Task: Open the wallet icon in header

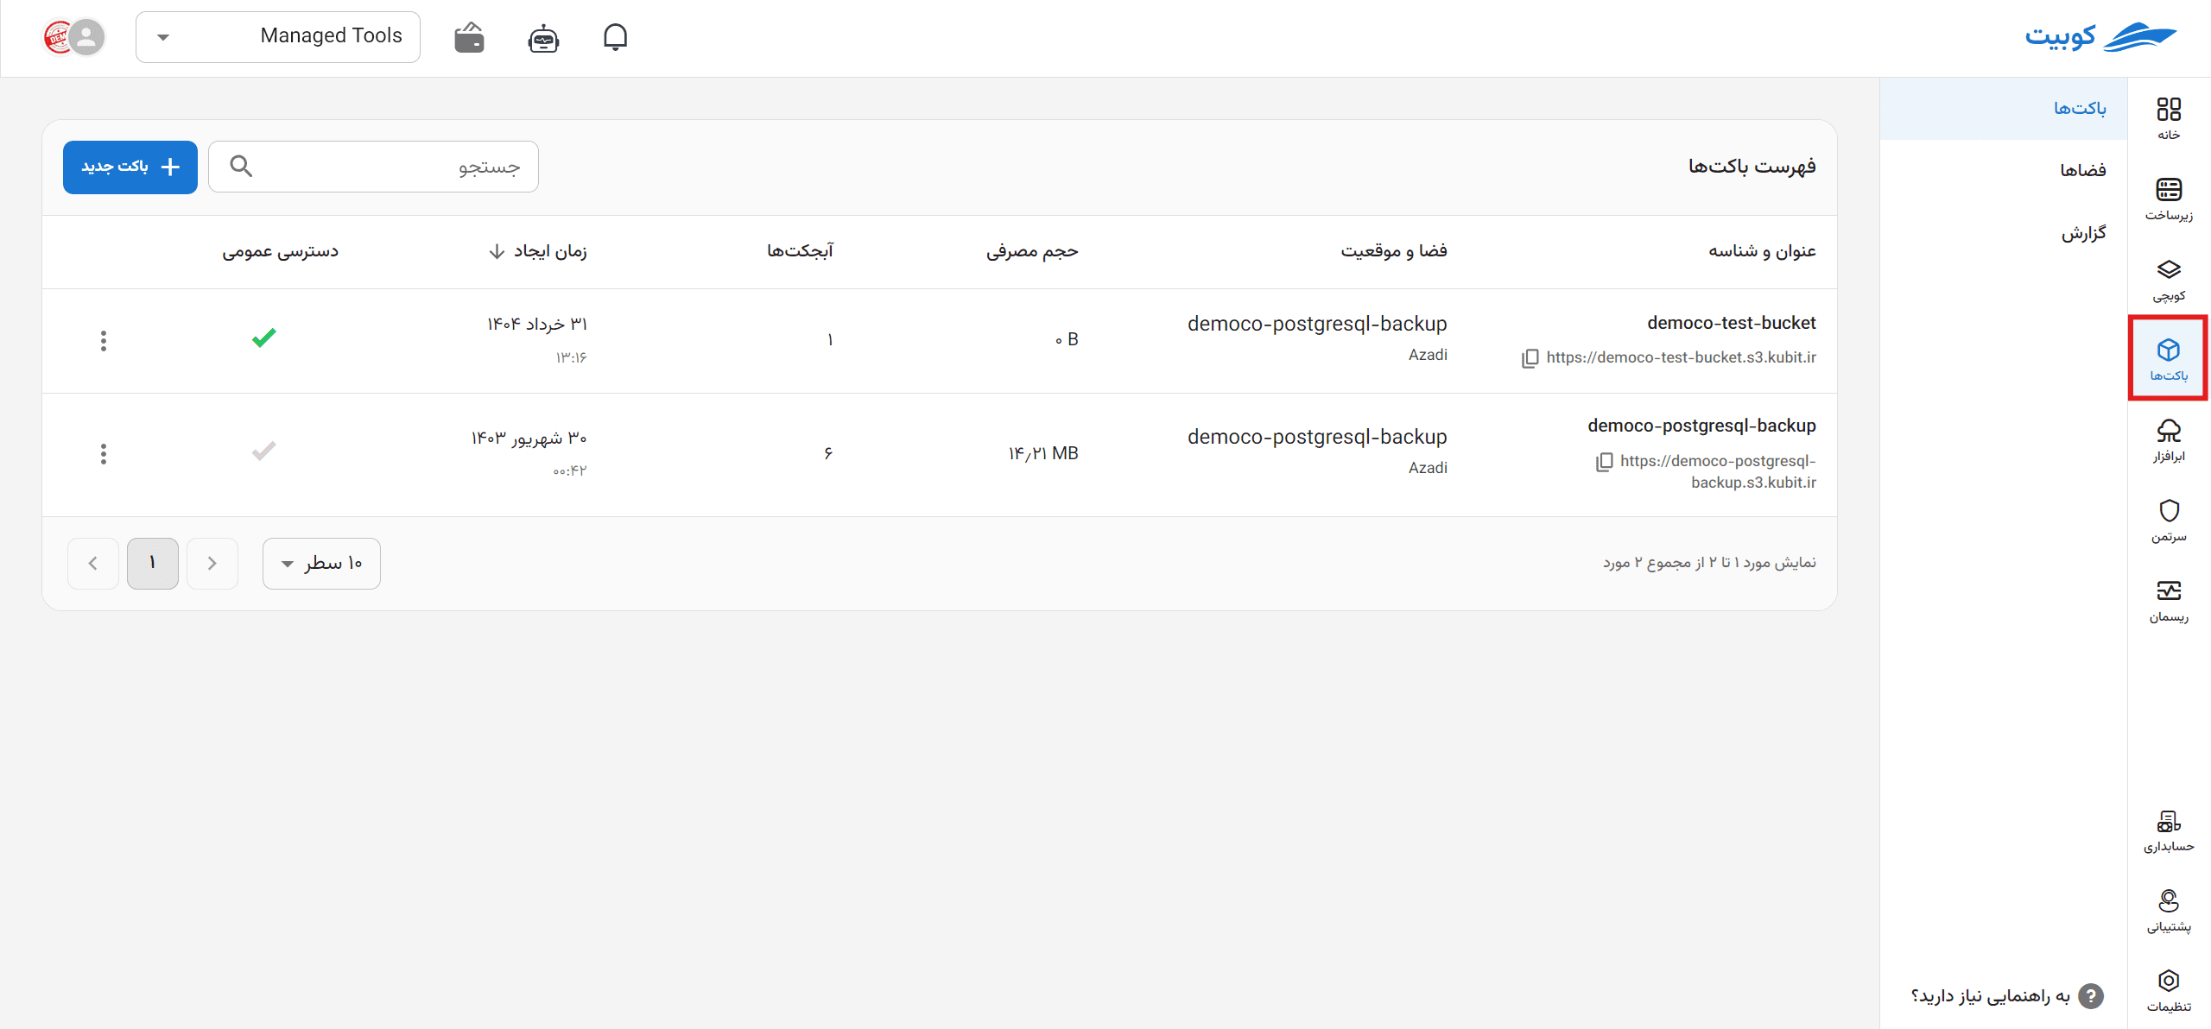Action: 469,37
